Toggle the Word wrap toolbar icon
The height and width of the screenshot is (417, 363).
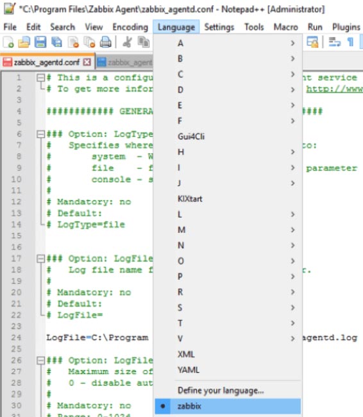click(x=335, y=42)
